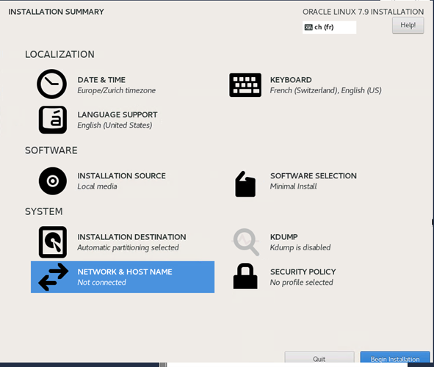
Task: Click the Help! button
Action: click(x=408, y=25)
